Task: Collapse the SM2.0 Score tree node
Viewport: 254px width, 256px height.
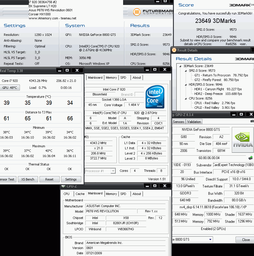Action: point(186,71)
